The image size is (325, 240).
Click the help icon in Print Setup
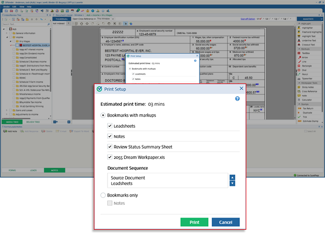(x=238, y=99)
